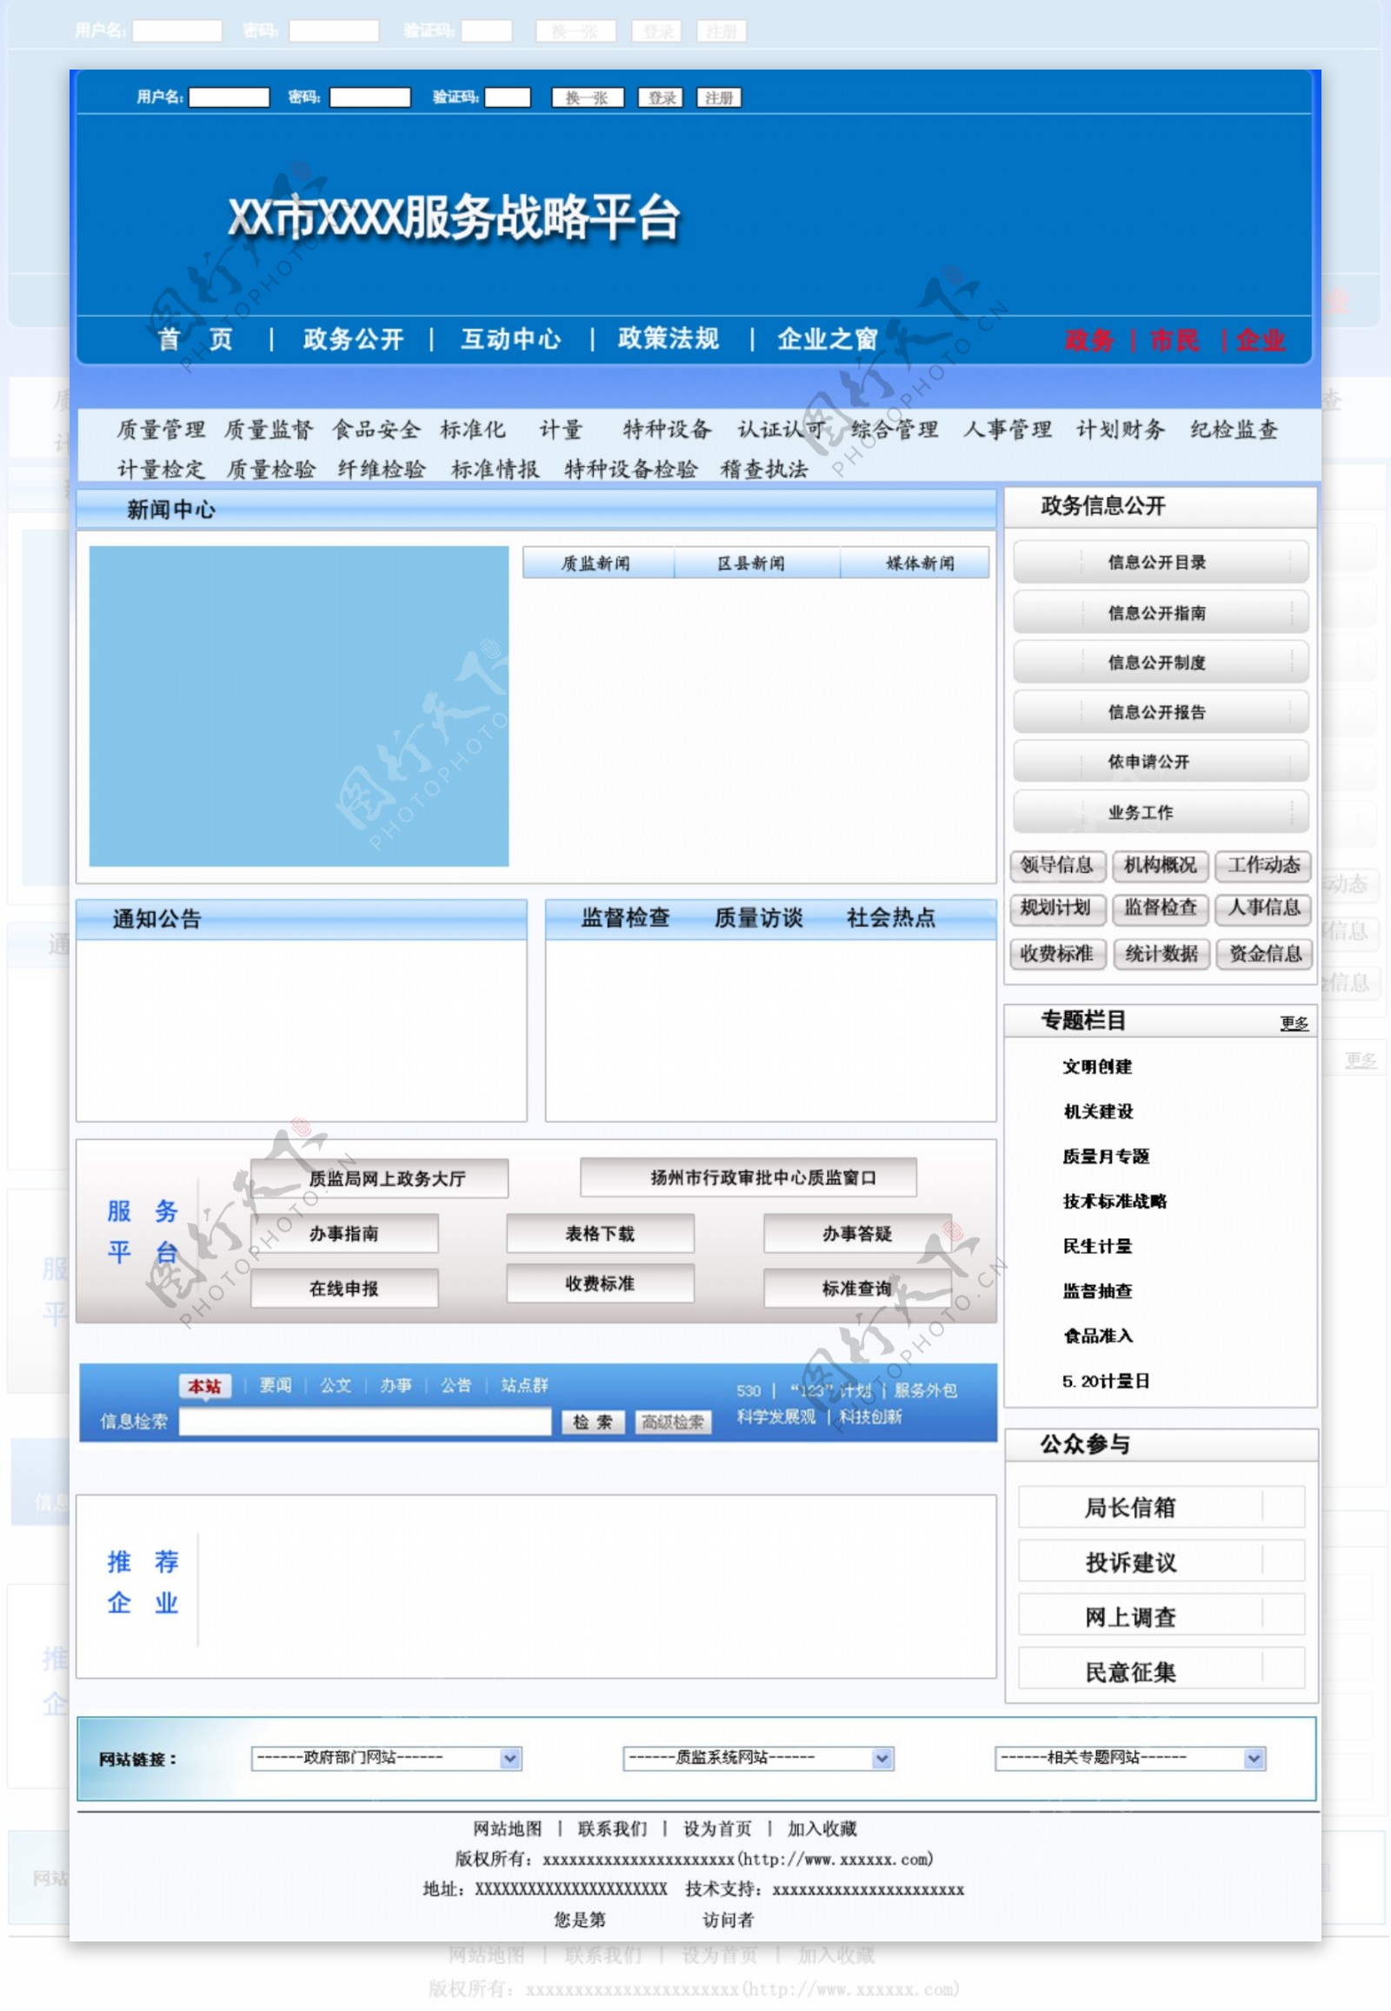Click 标准查询 service button
The image size is (1391, 2011).
(x=857, y=1288)
